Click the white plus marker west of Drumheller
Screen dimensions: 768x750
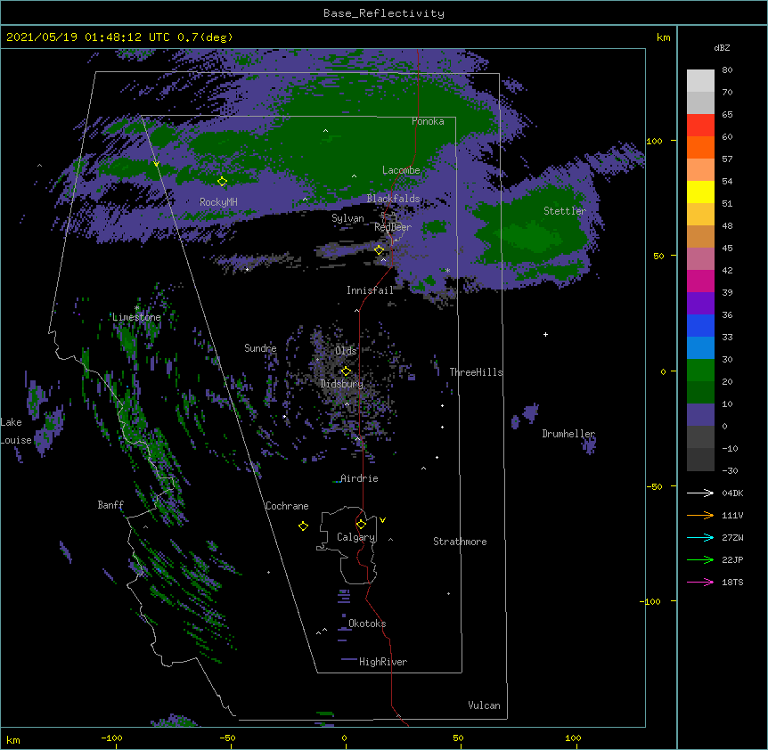(545, 334)
